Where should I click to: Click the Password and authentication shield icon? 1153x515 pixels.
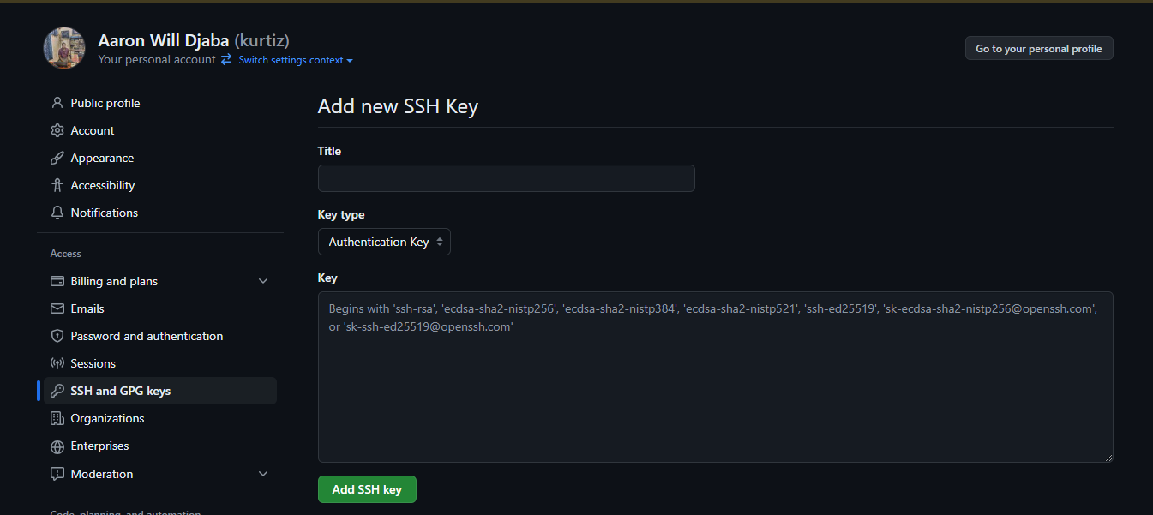tap(57, 336)
